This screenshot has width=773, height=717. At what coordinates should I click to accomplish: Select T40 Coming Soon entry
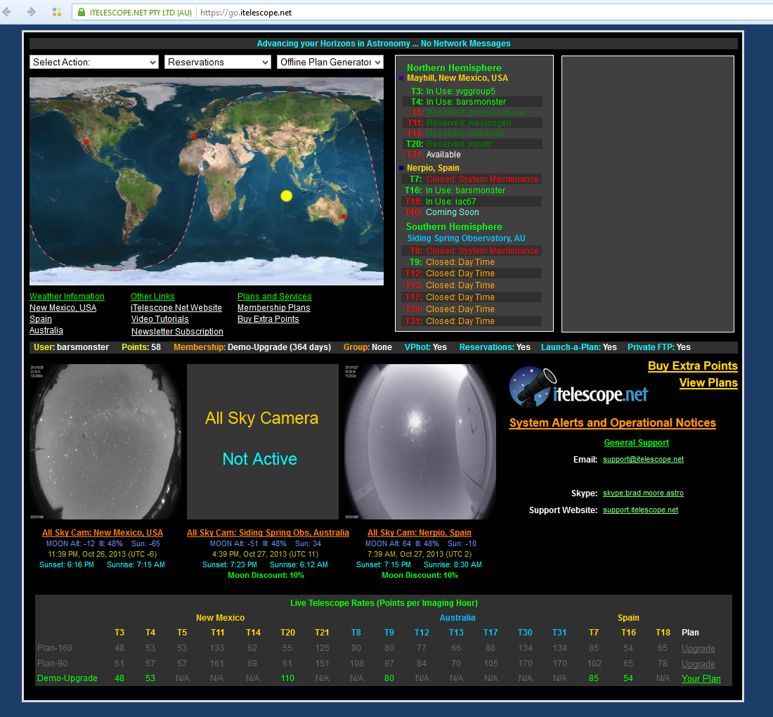(x=442, y=212)
